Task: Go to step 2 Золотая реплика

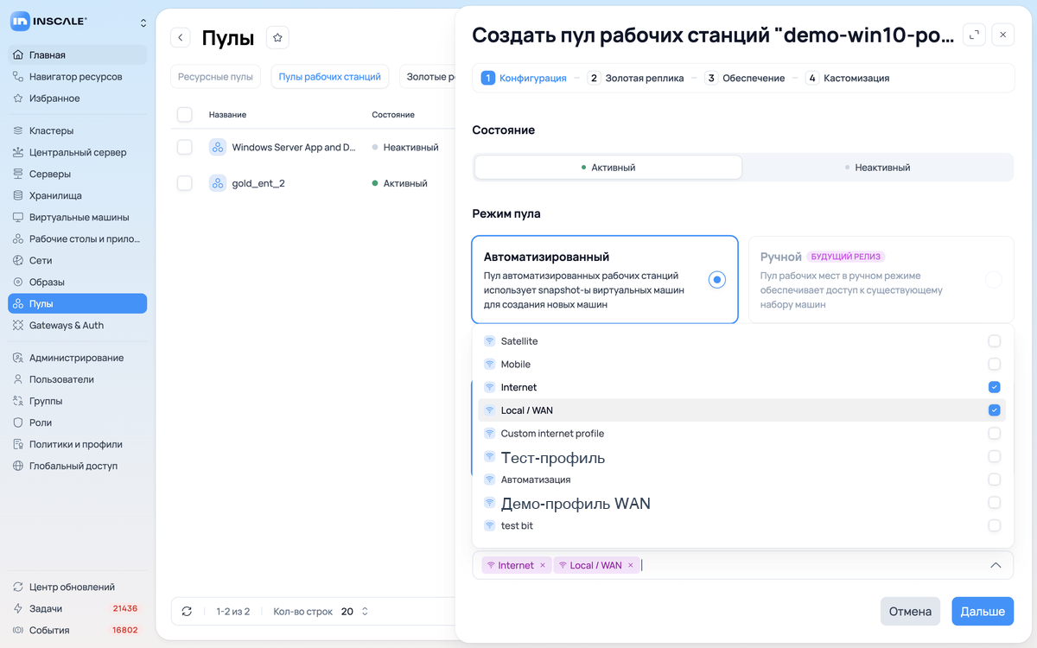Action: point(635,78)
